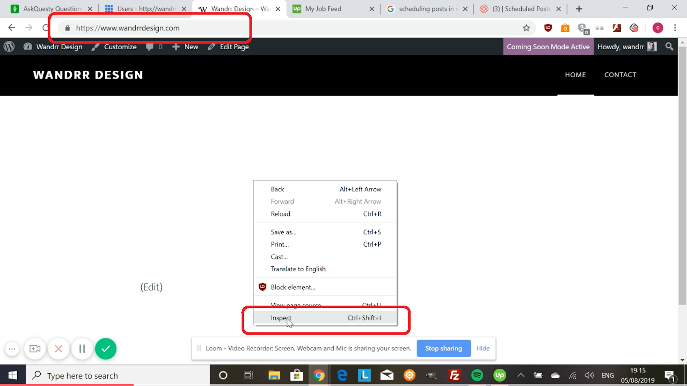Open Microsoft Store from taskbar

click(x=296, y=376)
